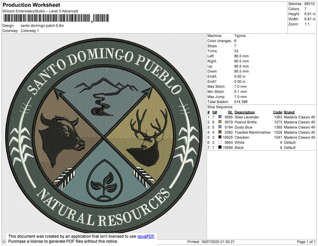Image resolution: width=318 pixels, height=246 pixels.
Task: Click the White thread row description
Action: point(240,143)
